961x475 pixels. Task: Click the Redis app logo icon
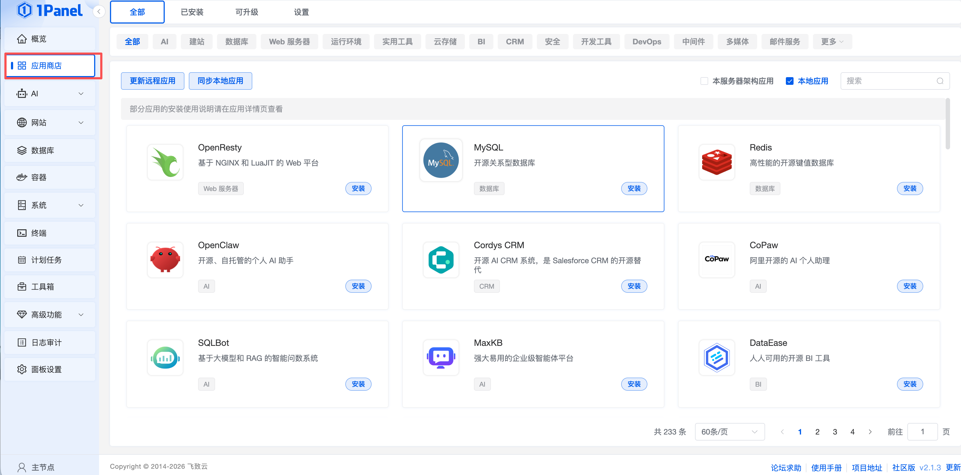click(x=716, y=162)
